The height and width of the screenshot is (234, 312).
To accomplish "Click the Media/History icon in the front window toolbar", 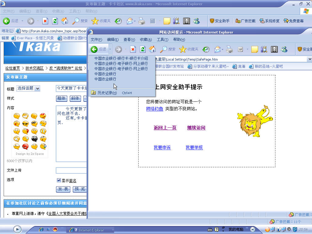I will 206,49.
